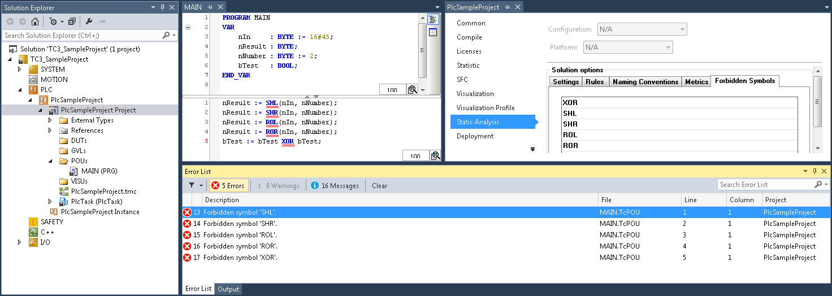Viewport: 832px width, 296px height.
Task: Click filter funnel icon in Error List
Action: click(192, 185)
